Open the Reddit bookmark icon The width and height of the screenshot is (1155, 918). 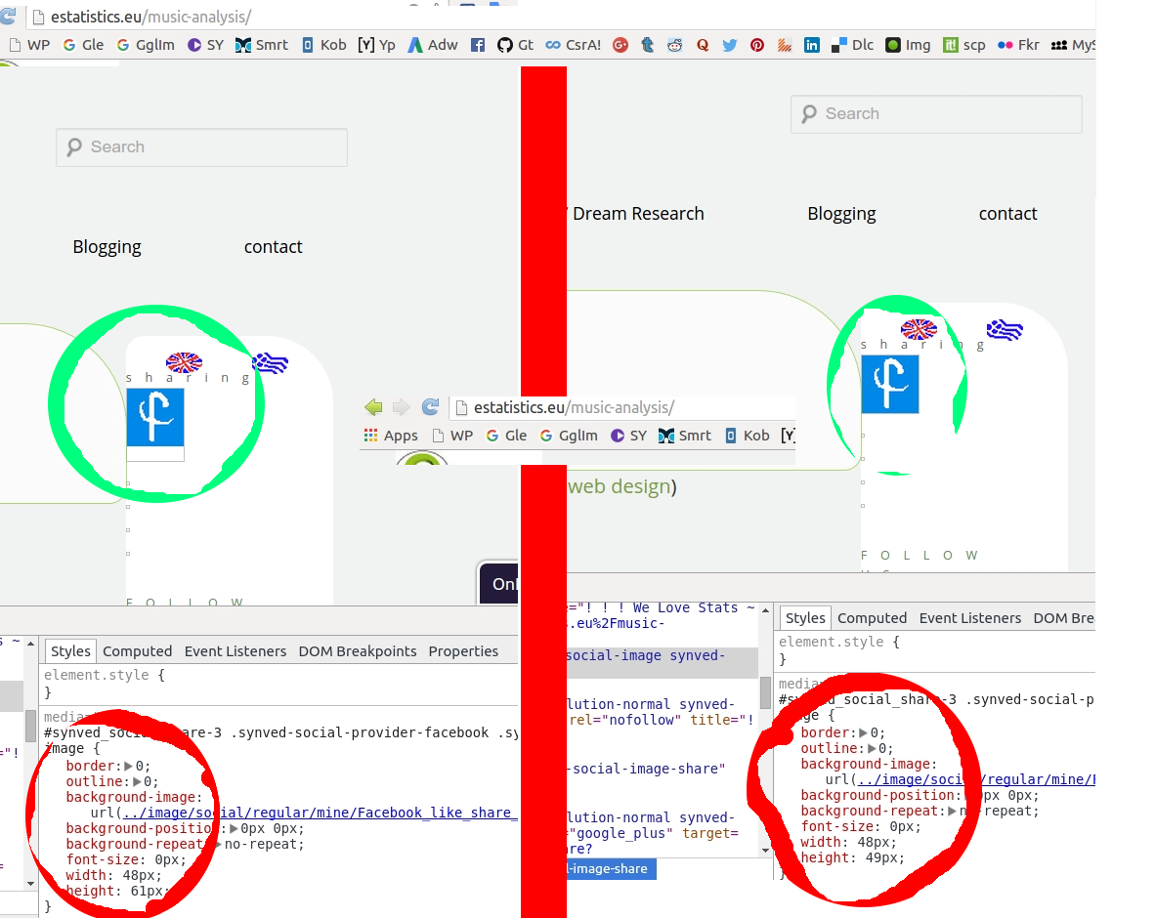coord(675,45)
